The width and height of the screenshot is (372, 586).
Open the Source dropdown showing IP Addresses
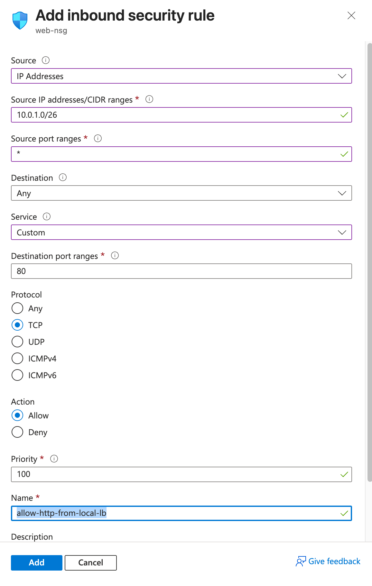[x=181, y=76]
